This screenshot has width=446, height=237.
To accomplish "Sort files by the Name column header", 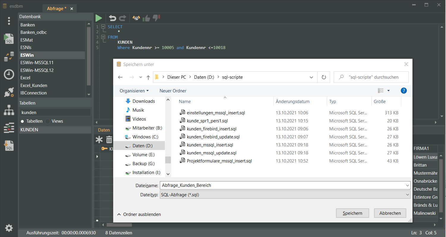I will click(x=185, y=102).
